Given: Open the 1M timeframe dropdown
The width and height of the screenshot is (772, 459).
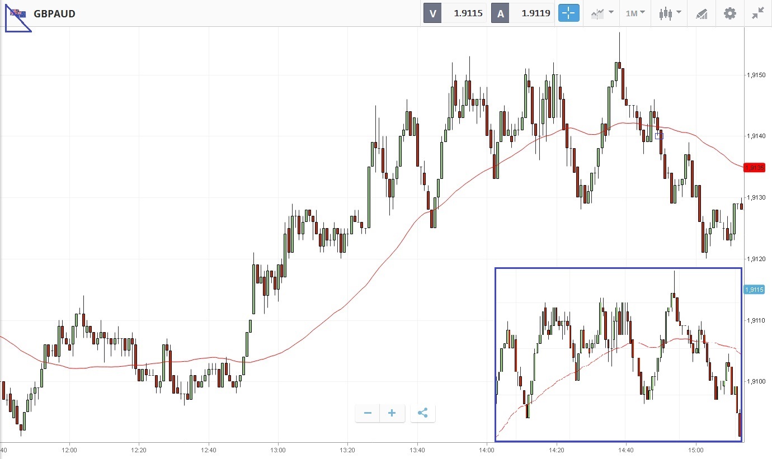Looking at the screenshot, I should 635,13.
